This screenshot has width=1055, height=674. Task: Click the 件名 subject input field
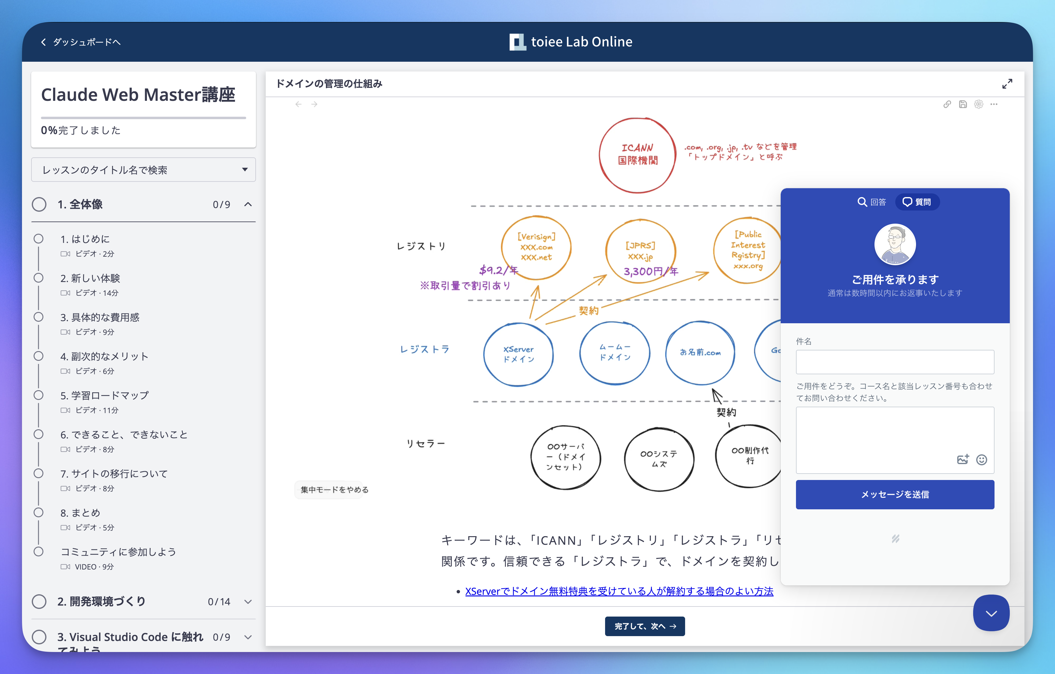pos(895,362)
